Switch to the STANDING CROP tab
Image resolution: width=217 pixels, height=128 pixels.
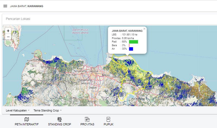point(59,124)
